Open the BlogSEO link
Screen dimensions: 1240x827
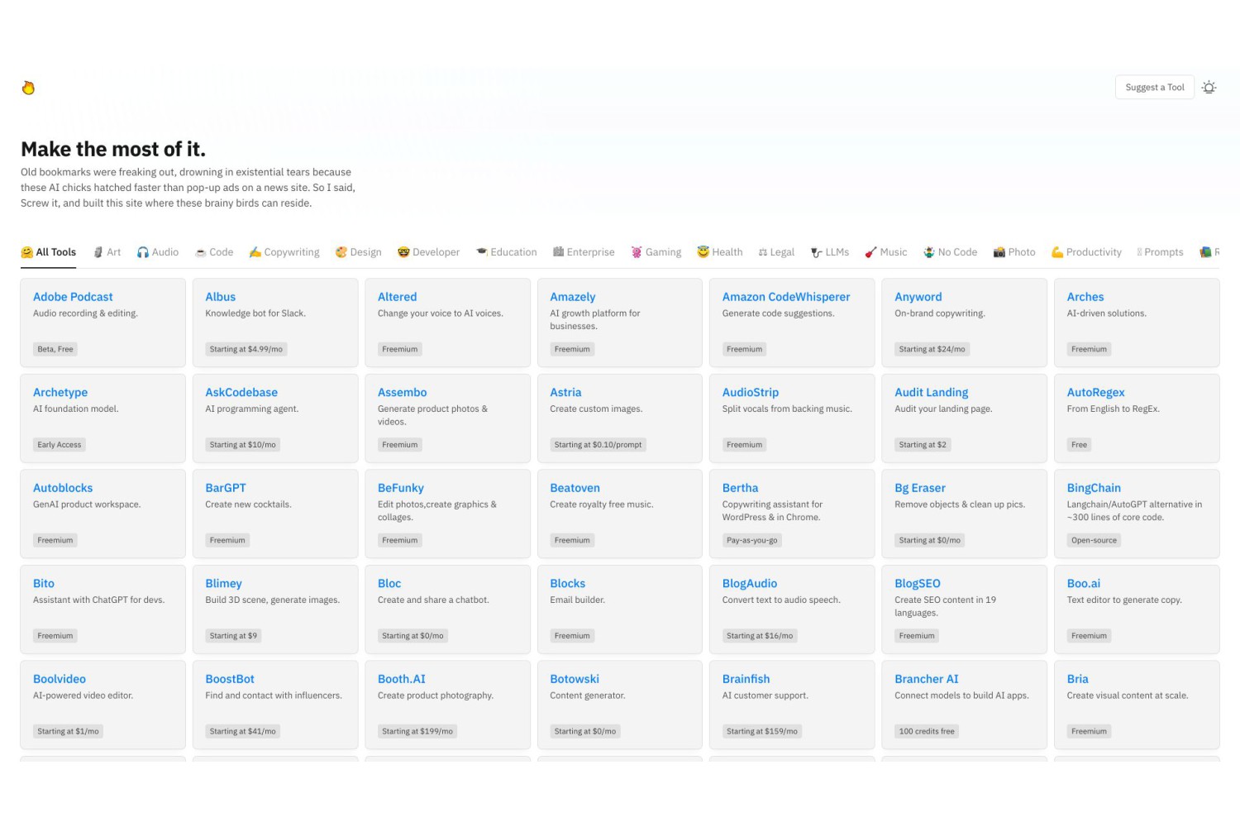pos(918,584)
